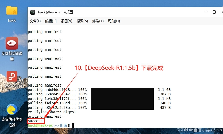This screenshot has height=134, width=223.
Task: Click the '387 B' size value
Action: (x=165, y=94)
